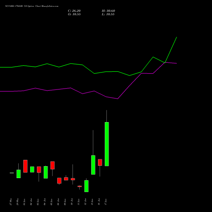Select the green candle for 04 Jun
The width and height of the screenshot is (212, 212).
46,172
